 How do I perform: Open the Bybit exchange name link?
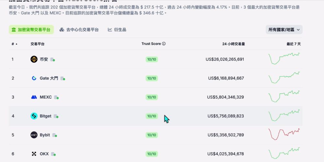(x=45, y=135)
